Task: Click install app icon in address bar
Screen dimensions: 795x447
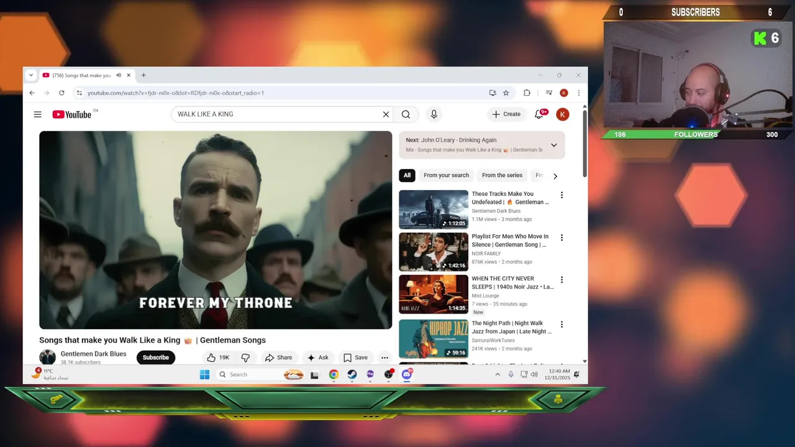Action: [493, 93]
